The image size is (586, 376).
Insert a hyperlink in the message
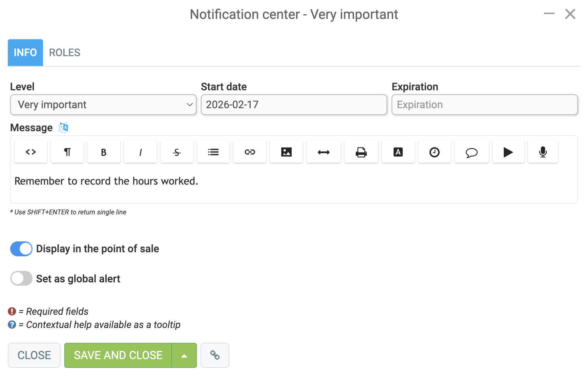tap(250, 152)
